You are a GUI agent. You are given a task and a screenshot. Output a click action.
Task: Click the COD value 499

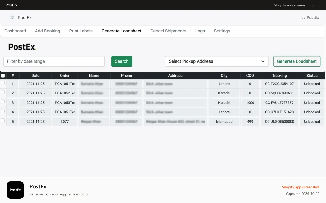(250, 122)
